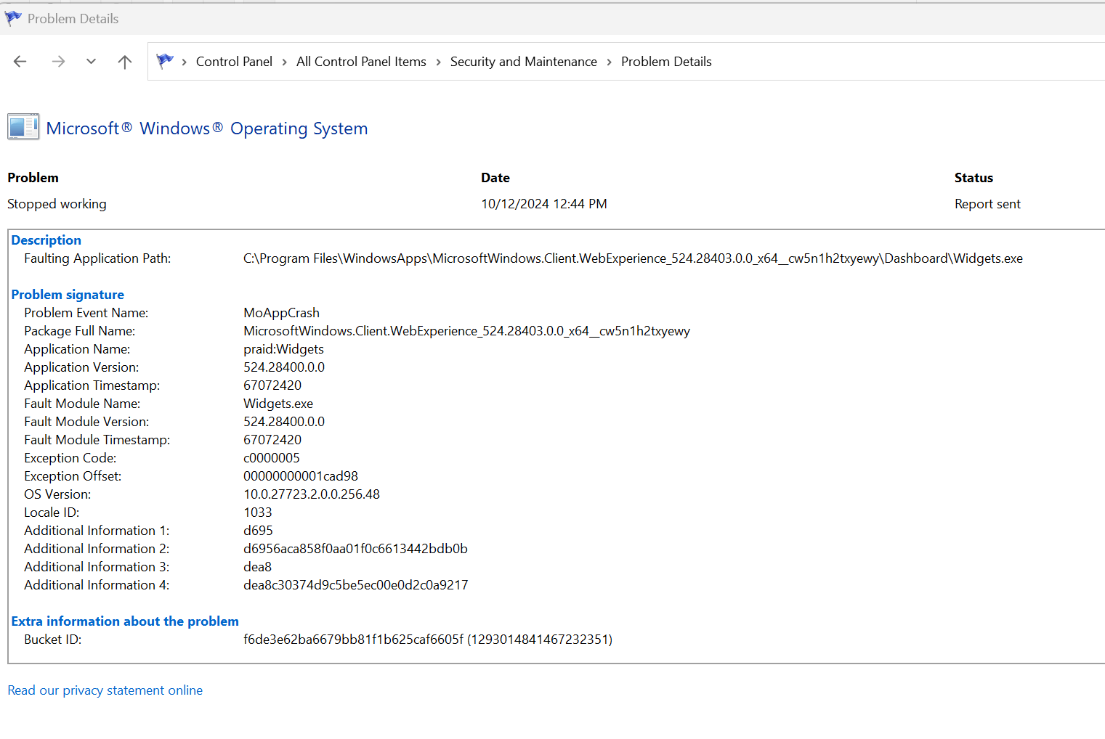
Task: Select OS version 10.0.27723.2.0.0.256.48
Action: [x=312, y=494]
